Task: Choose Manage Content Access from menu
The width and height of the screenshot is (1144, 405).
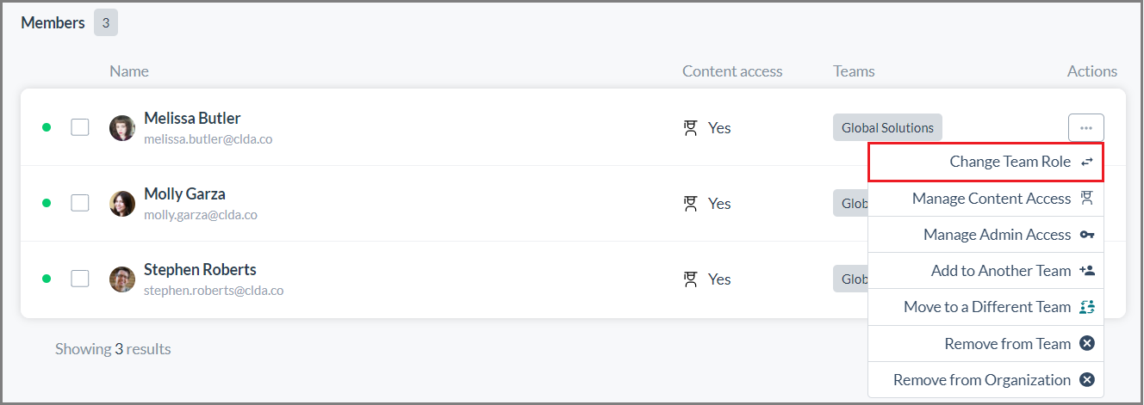Action: click(985, 199)
